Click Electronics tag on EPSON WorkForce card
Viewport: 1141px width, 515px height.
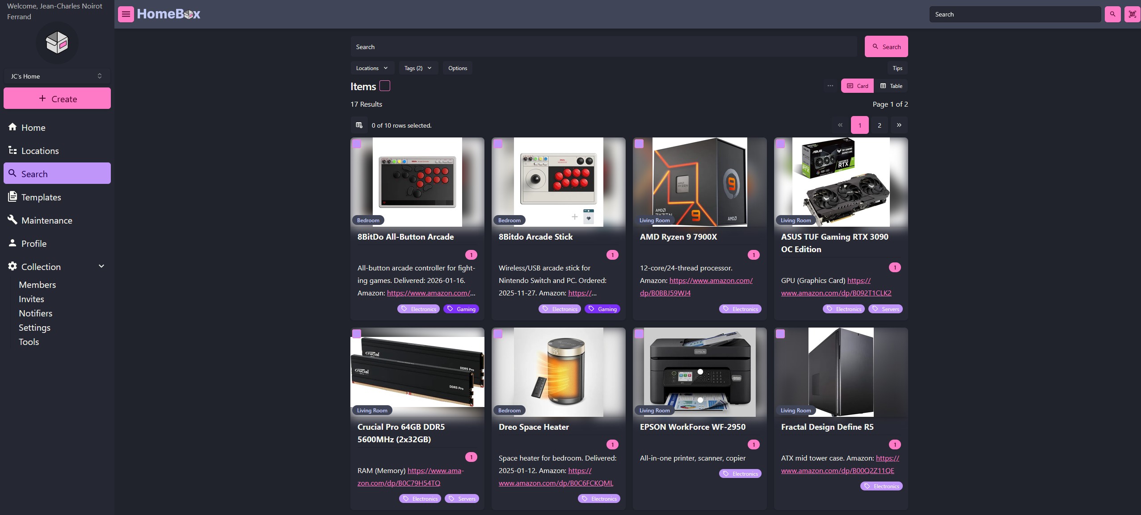(740, 473)
